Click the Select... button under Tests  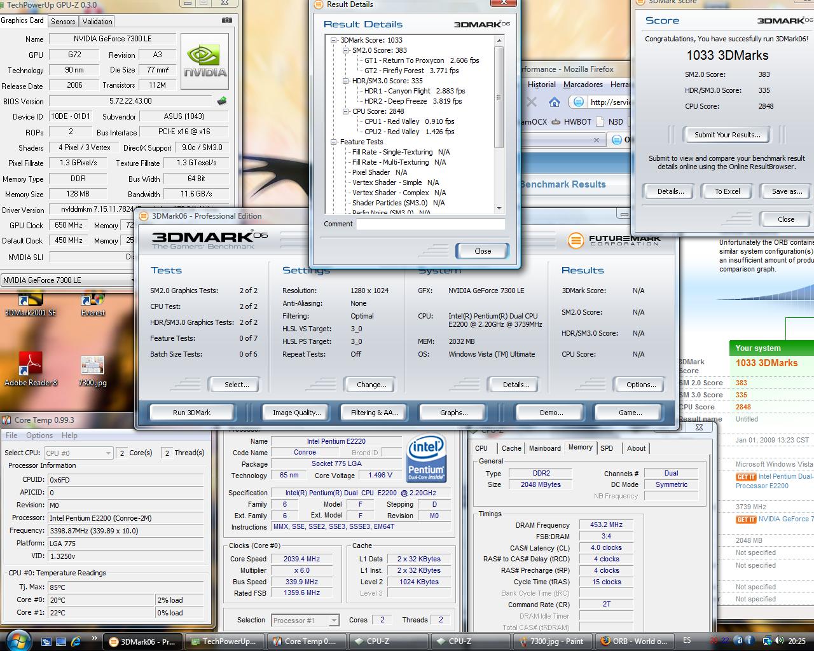click(237, 385)
